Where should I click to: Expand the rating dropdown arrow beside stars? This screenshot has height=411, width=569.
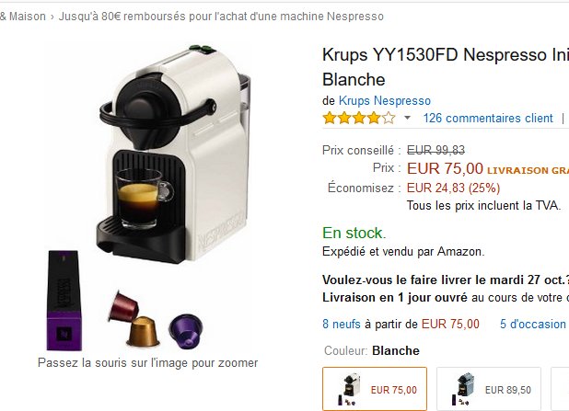[x=407, y=118]
